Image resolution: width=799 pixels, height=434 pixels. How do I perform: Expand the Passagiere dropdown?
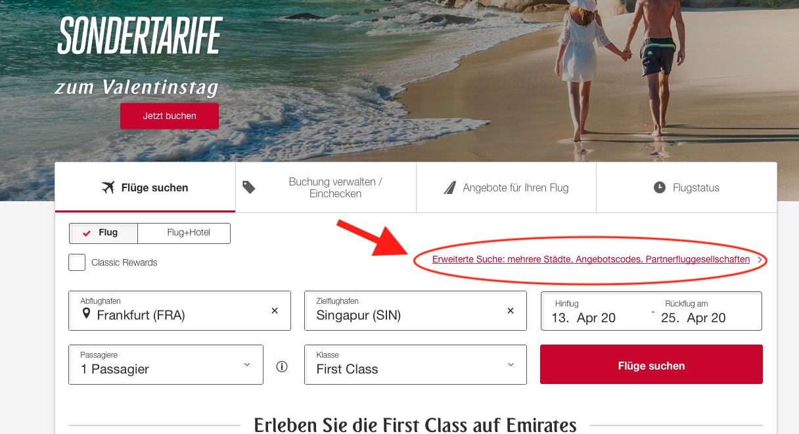tap(166, 364)
